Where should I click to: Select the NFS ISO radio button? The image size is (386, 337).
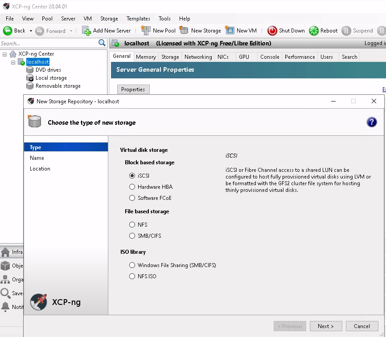coord(132,276)
